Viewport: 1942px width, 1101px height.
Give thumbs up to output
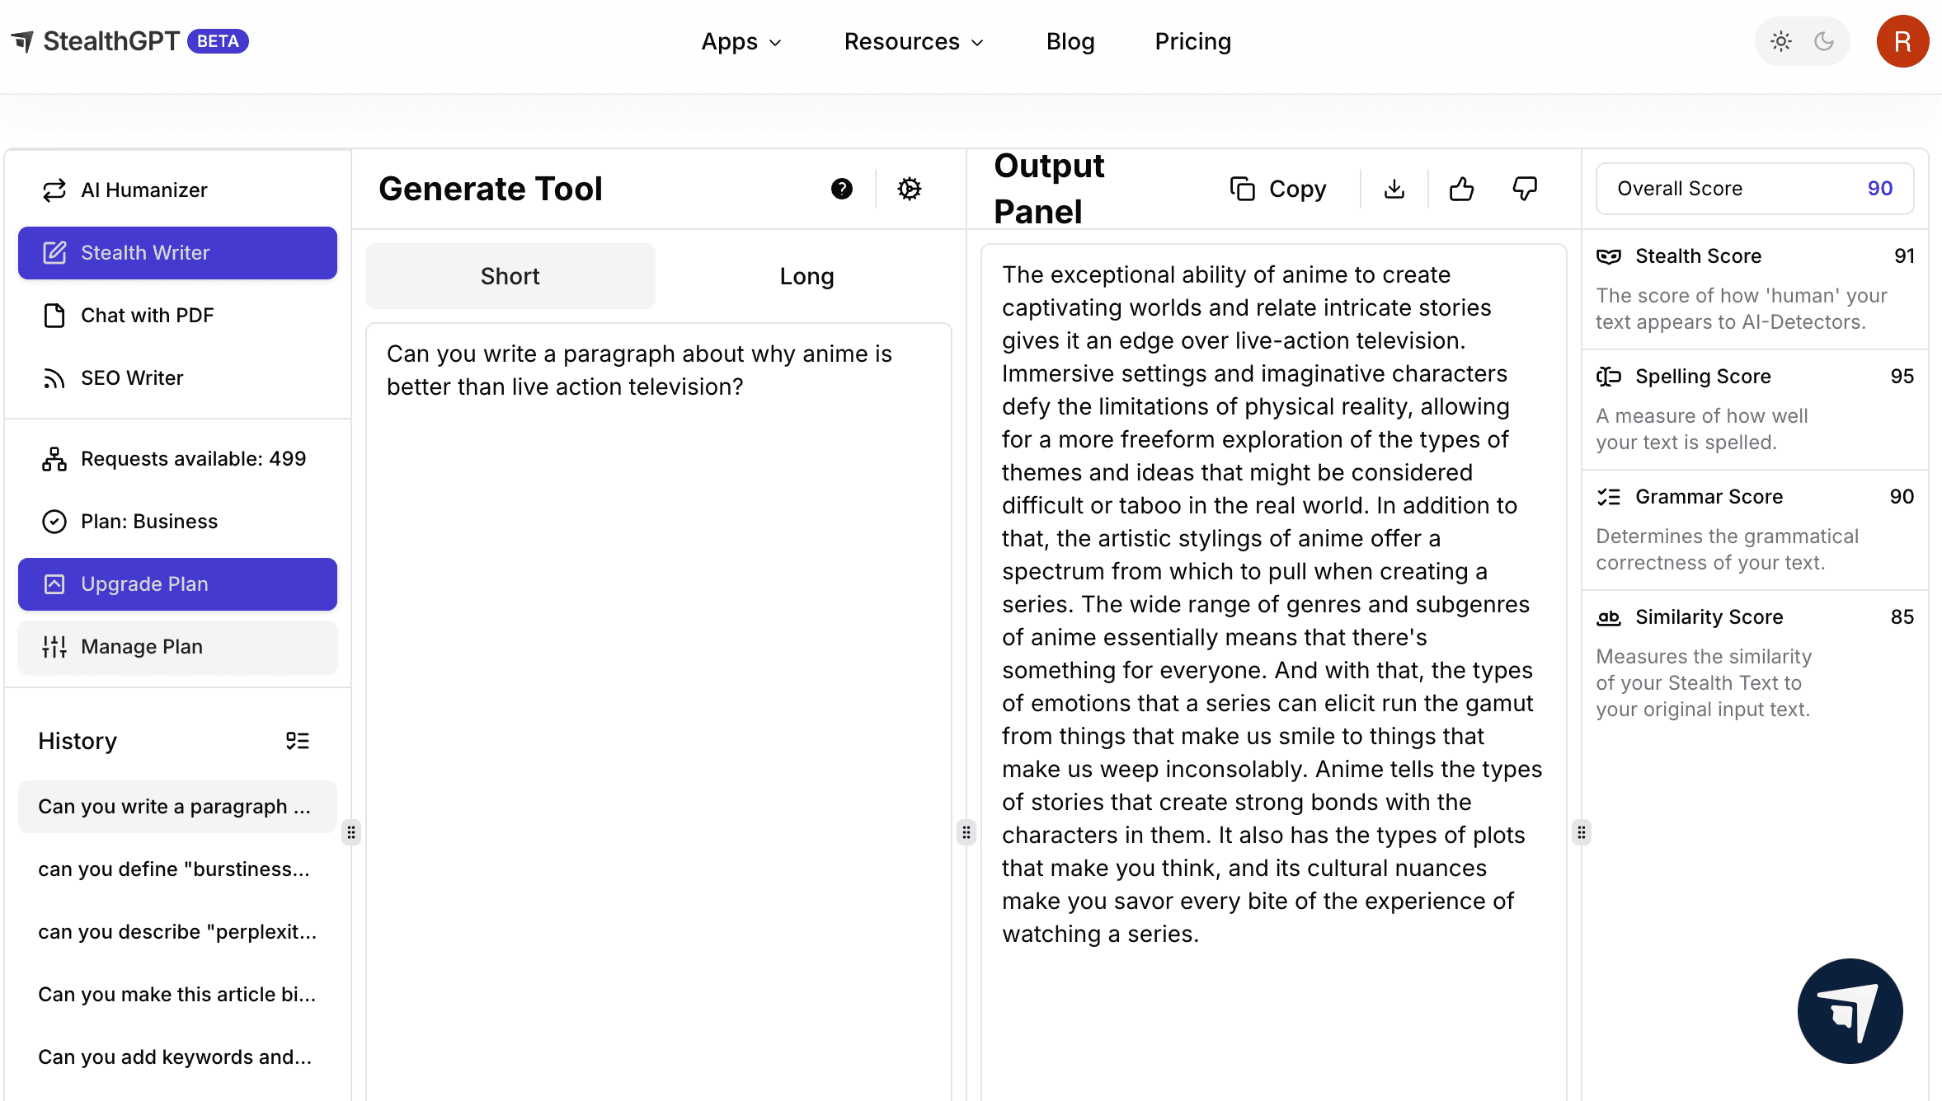point(1461,189)
